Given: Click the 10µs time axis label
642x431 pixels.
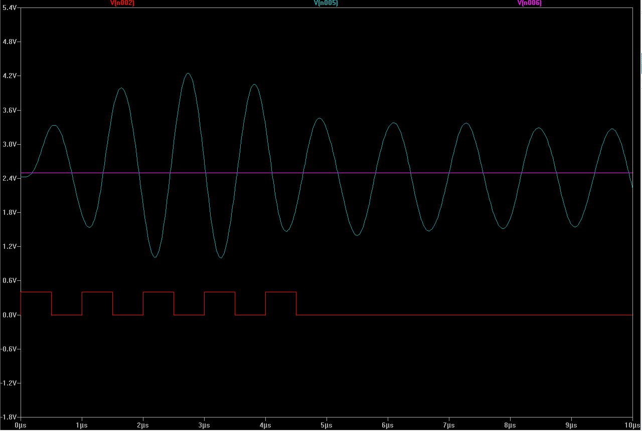Looking at the screenshot, I should coord(633,425).
